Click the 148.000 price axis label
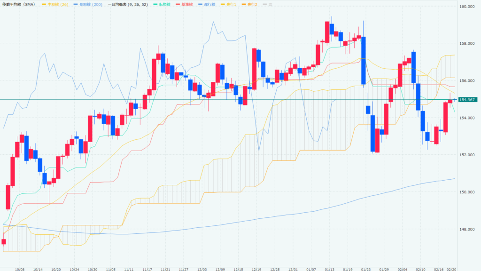 coord(468,230)
